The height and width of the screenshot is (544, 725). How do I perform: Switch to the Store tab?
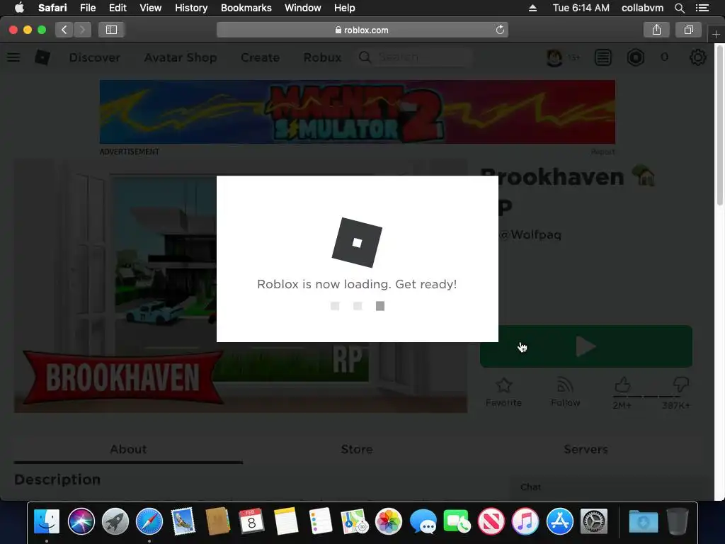pos(357,449)
